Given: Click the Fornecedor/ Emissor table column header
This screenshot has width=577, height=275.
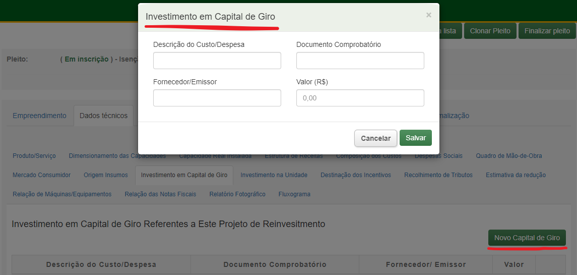Looking at the screenshot, I should pyautogui.click(x=426, y=264).
